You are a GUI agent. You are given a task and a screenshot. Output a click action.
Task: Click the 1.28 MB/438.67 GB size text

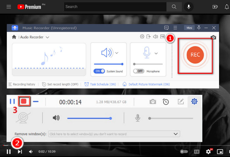111,102
